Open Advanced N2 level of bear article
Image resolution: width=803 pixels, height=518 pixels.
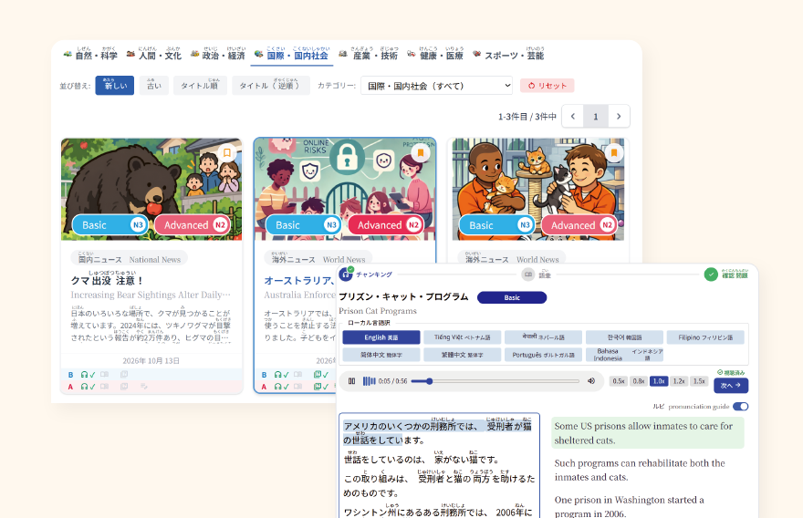click(x=192, y=224)
